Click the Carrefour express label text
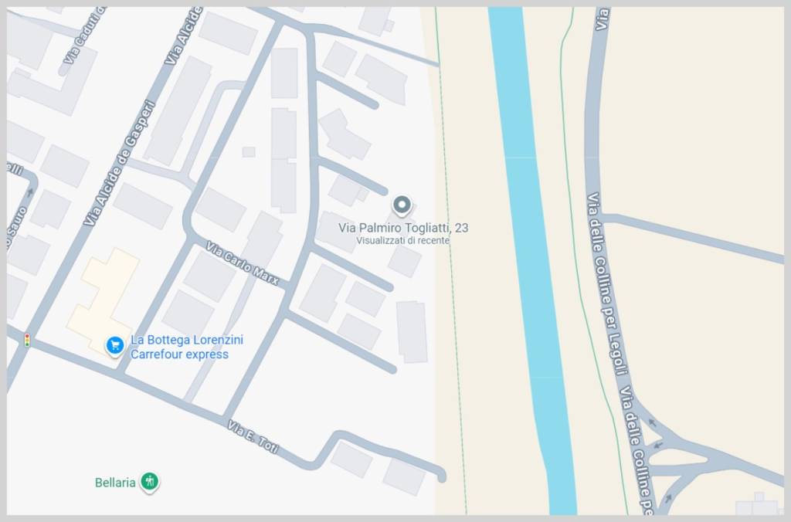This screenshot has width=791, height=522. [179, 354]
